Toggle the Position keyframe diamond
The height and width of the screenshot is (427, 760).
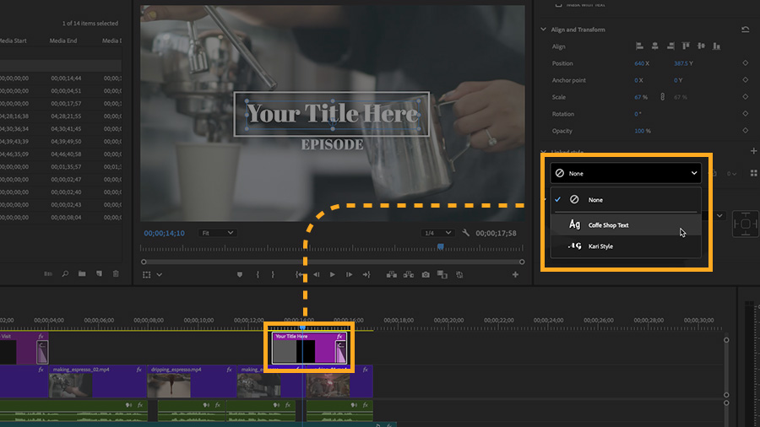pos(746,63)
